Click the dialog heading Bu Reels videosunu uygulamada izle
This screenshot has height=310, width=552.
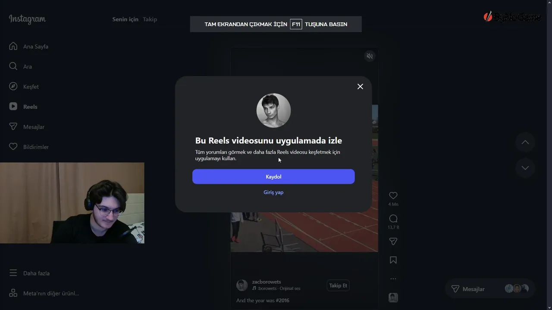pyautogui.click(x=269, y=140)
